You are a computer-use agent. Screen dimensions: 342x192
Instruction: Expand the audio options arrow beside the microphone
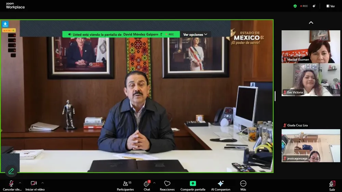[x=20, y=183]
